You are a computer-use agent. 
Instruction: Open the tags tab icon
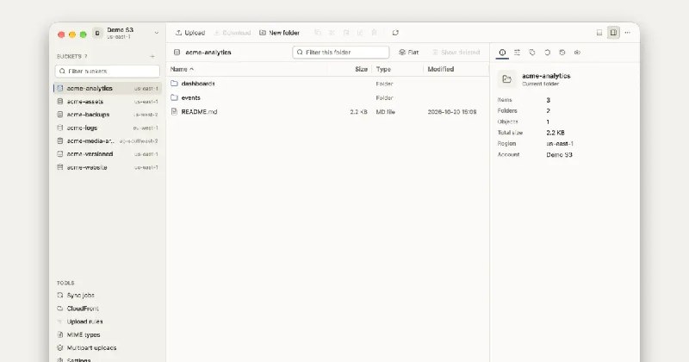532,53
